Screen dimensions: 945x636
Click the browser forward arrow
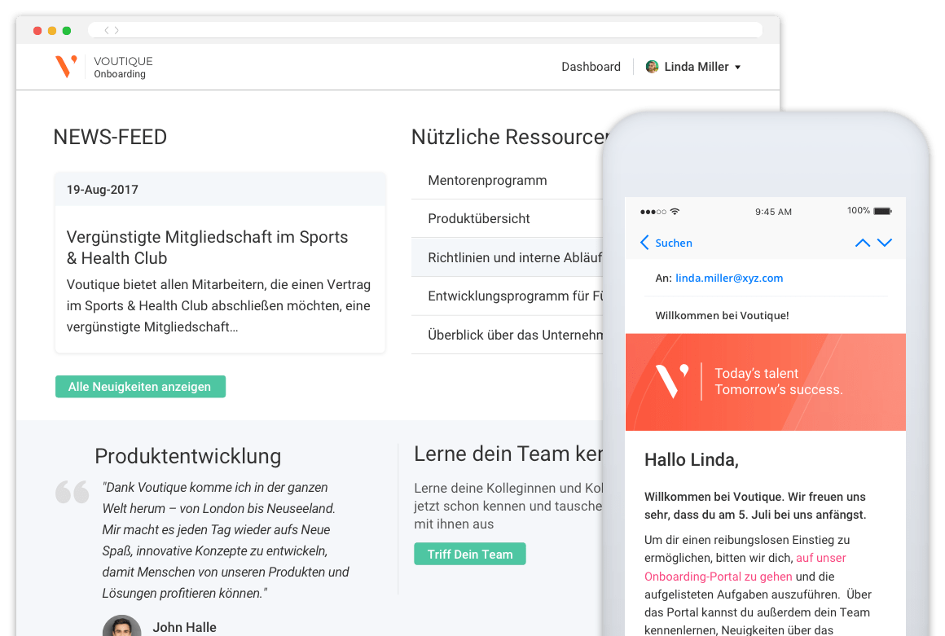117,30
